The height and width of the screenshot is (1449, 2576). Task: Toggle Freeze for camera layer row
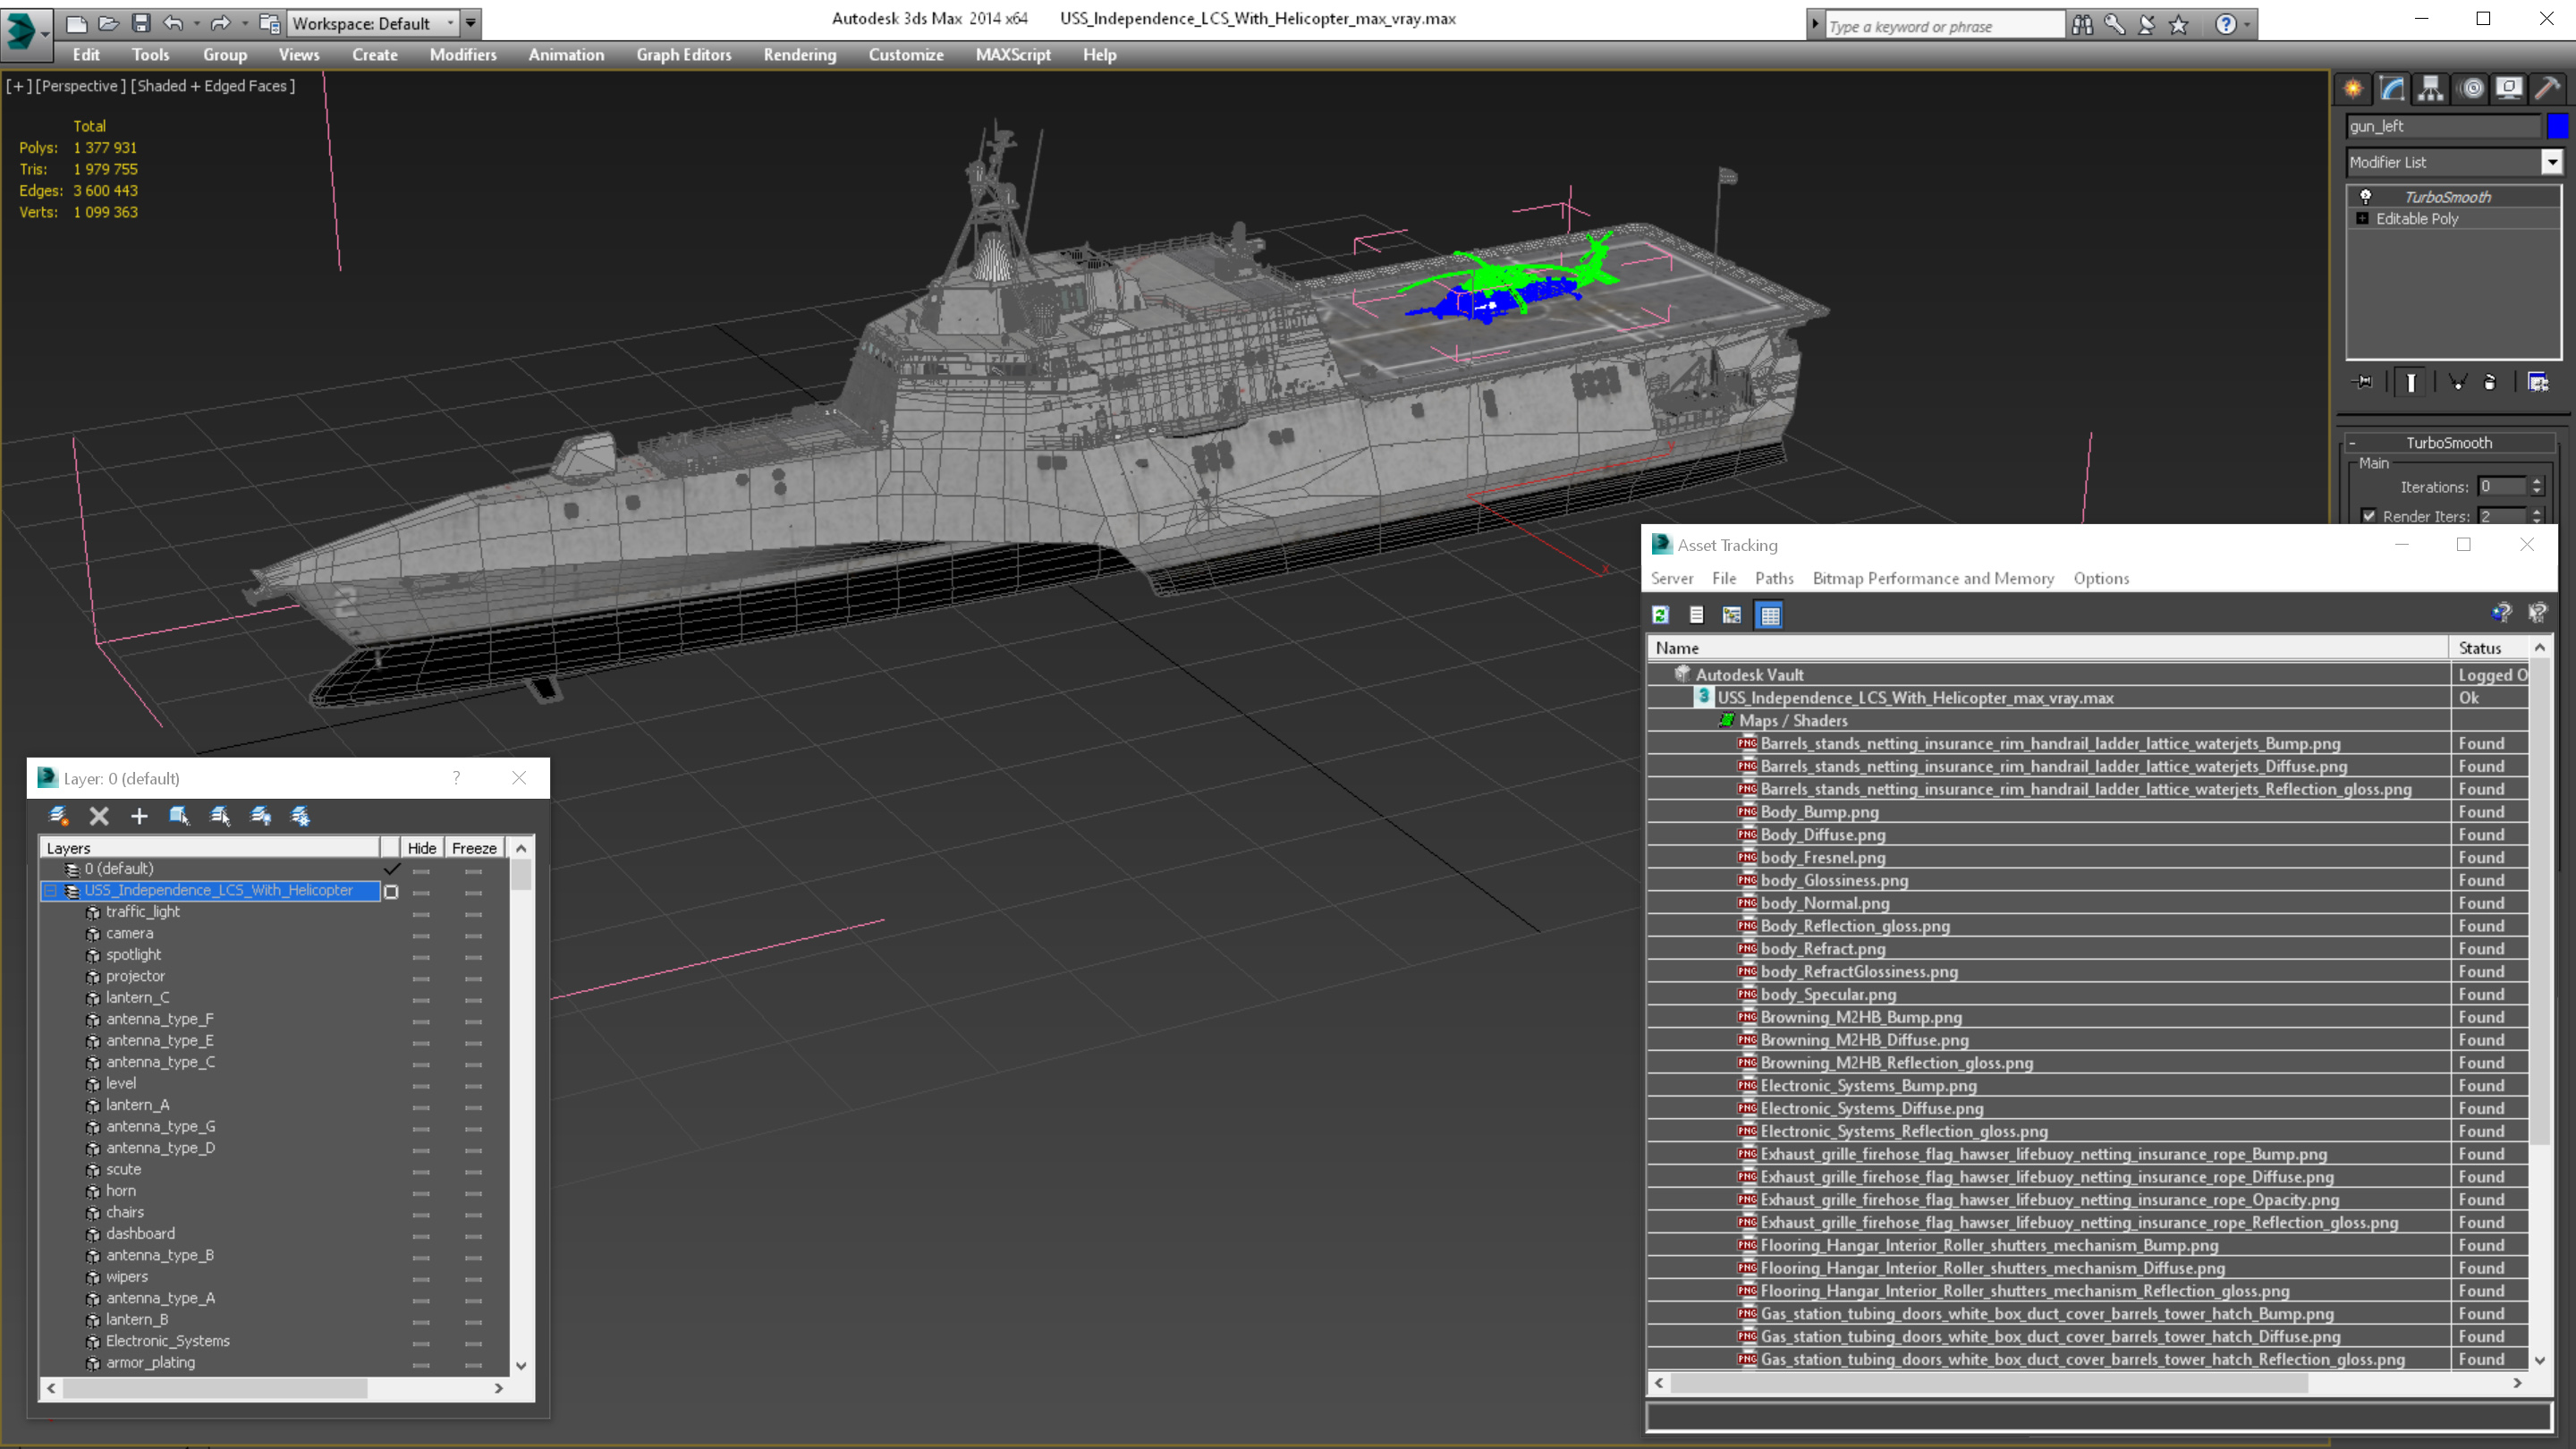[474, 934]
